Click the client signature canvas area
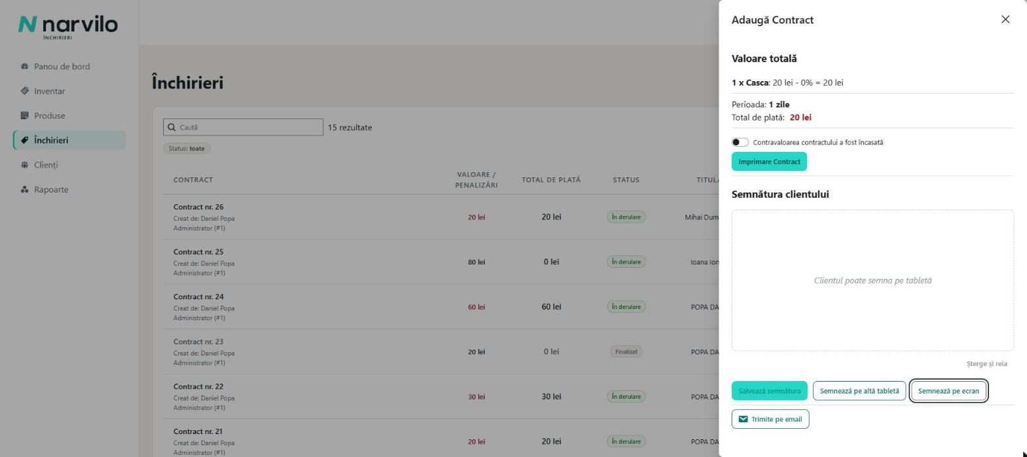The width and height of the screenshot is (1027, 457). pyautogui.click(x=872, y=280)
